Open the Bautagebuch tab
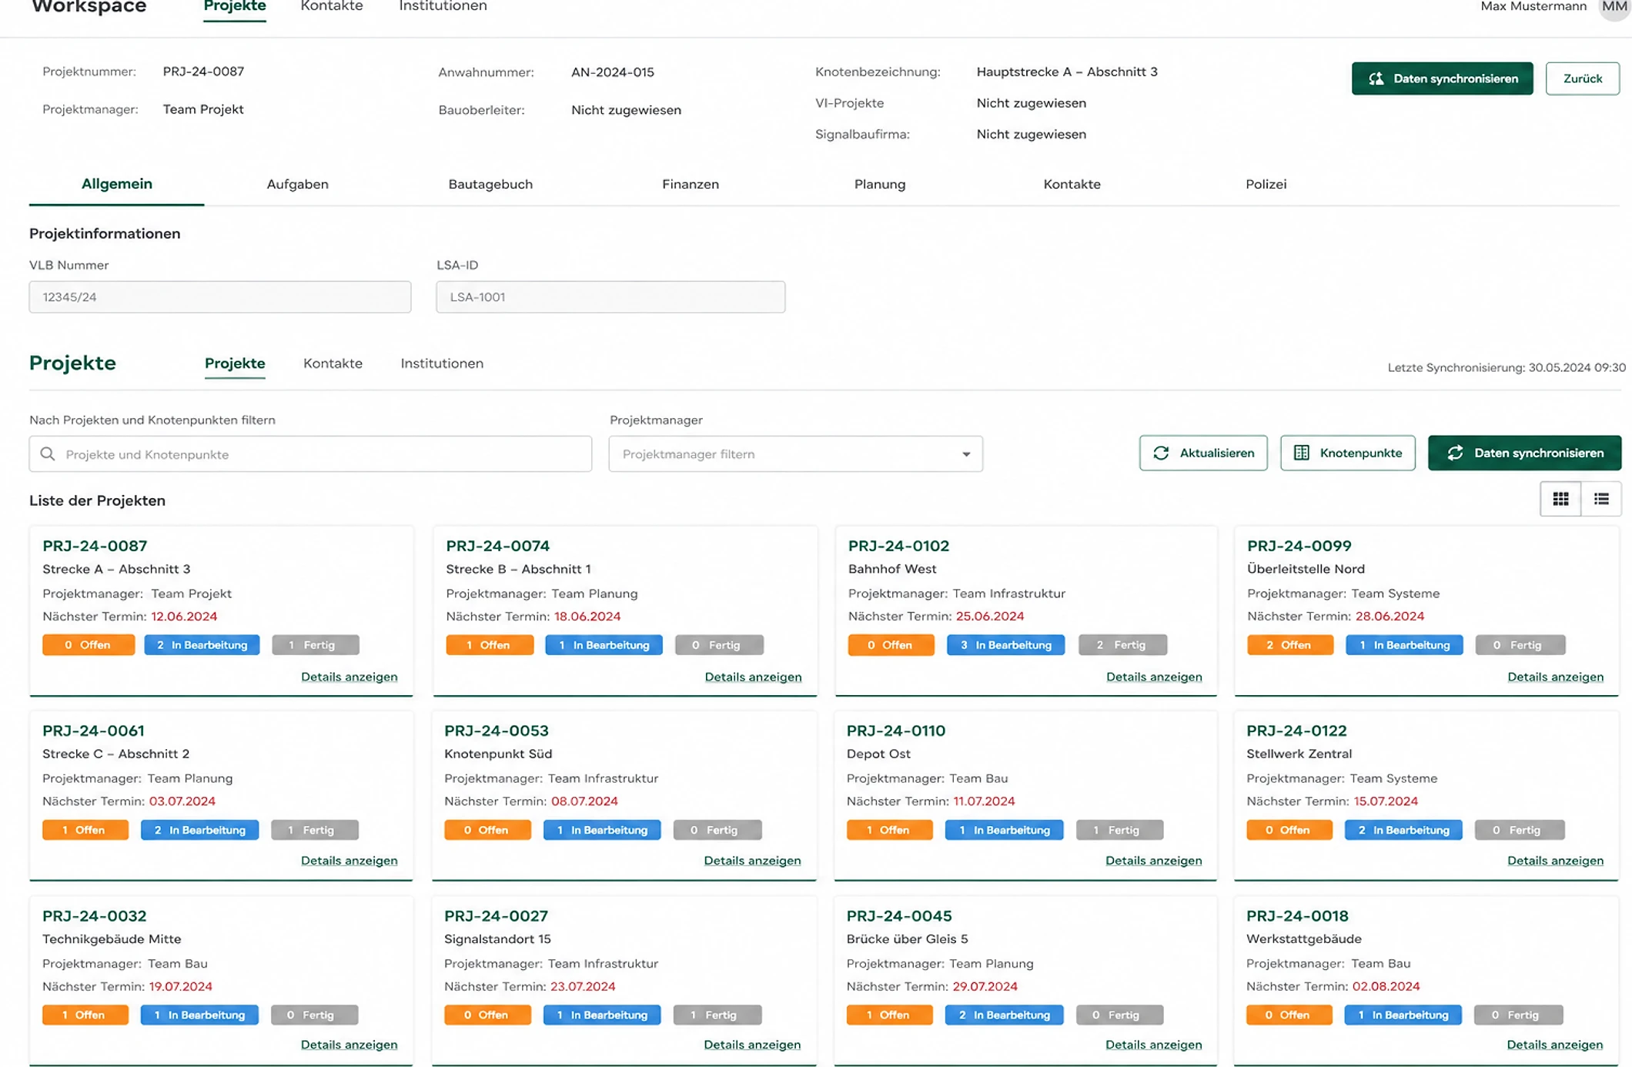The height and width of the screenshot is (1067, 1632). point(490,184)
